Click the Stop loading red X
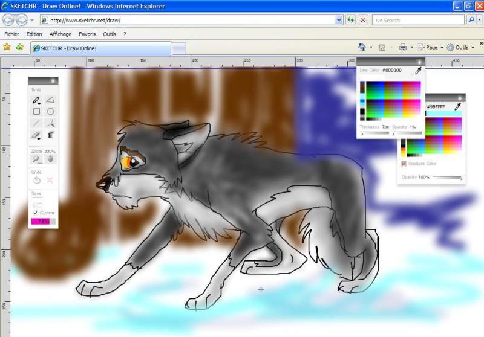This screenshot has width=484, height=337. pos(363,21)
